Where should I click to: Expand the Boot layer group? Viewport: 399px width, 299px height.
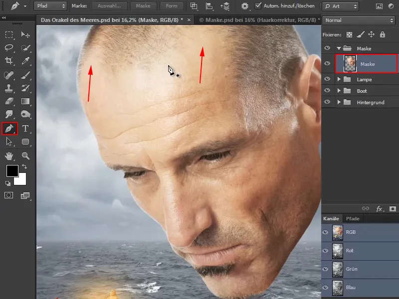tap(339, 91)
